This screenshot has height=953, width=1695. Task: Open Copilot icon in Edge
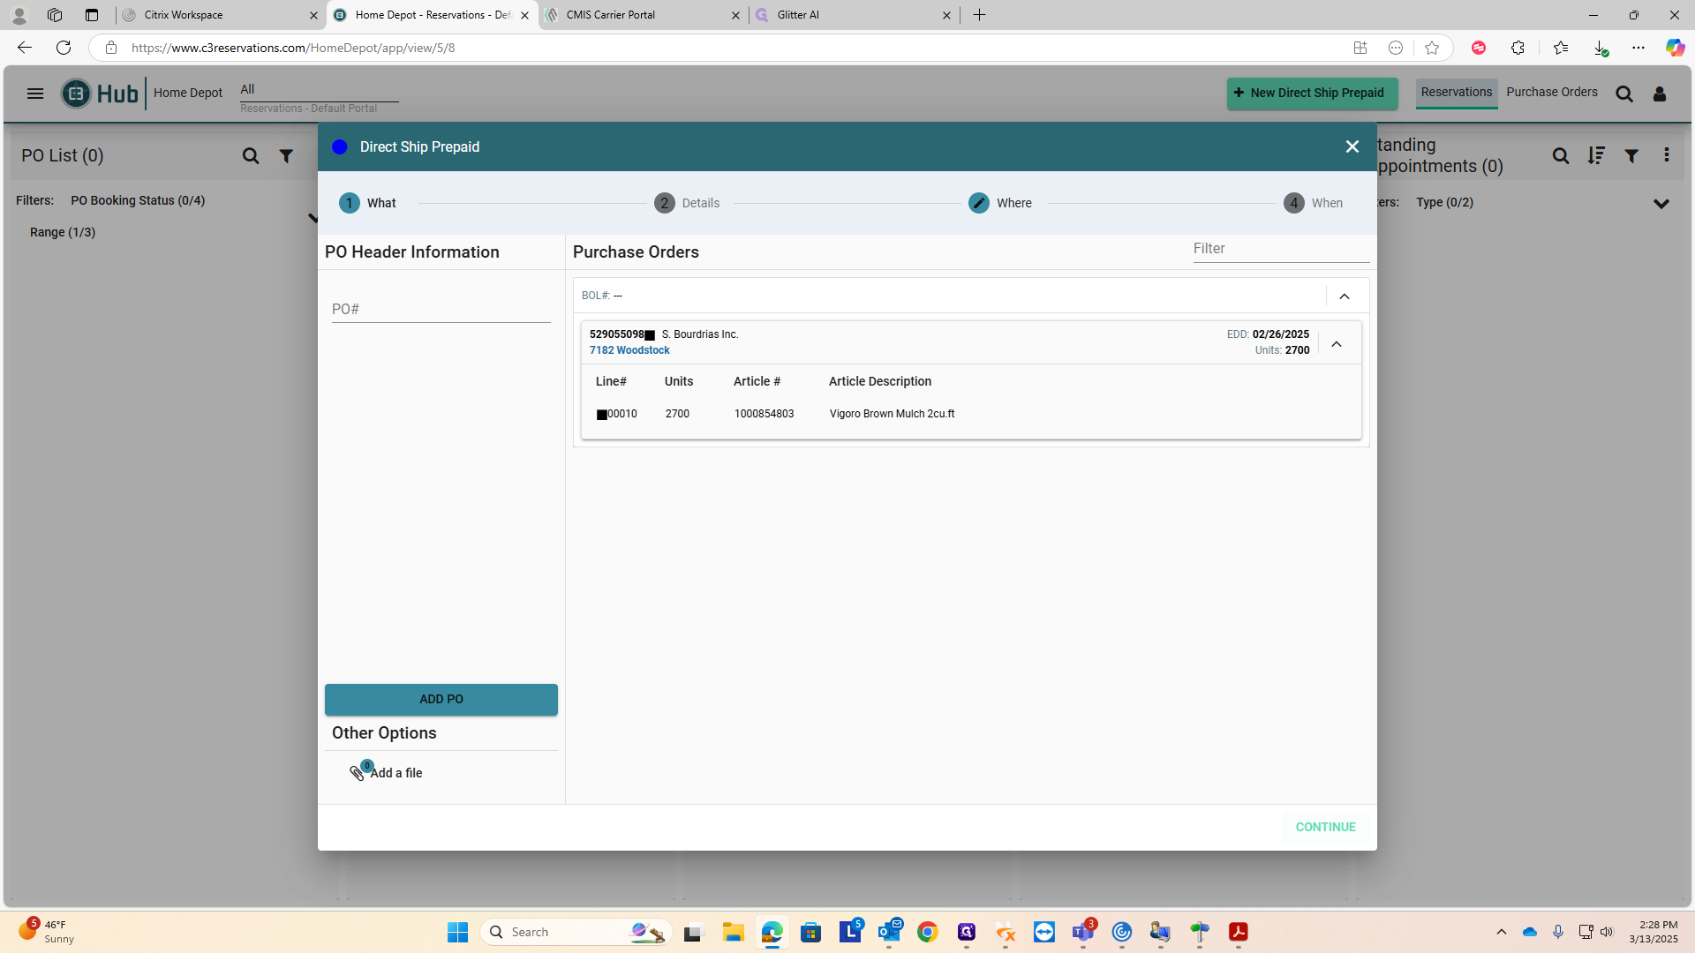point(1675,48)
